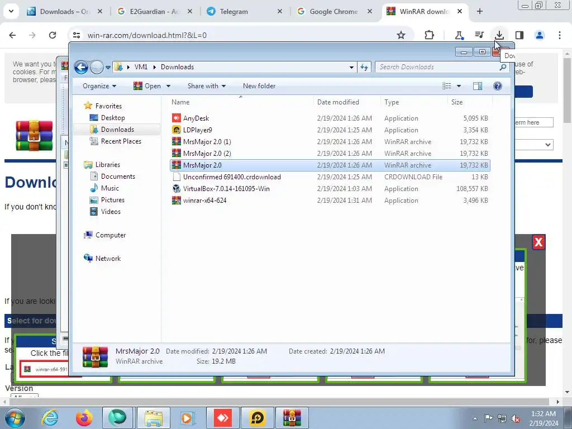Open the Share with menu
Screen dimensions: 572x429
pos(207,86)
